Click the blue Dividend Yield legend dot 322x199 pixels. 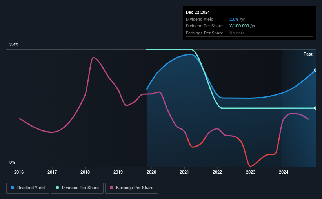pos(13,188)
